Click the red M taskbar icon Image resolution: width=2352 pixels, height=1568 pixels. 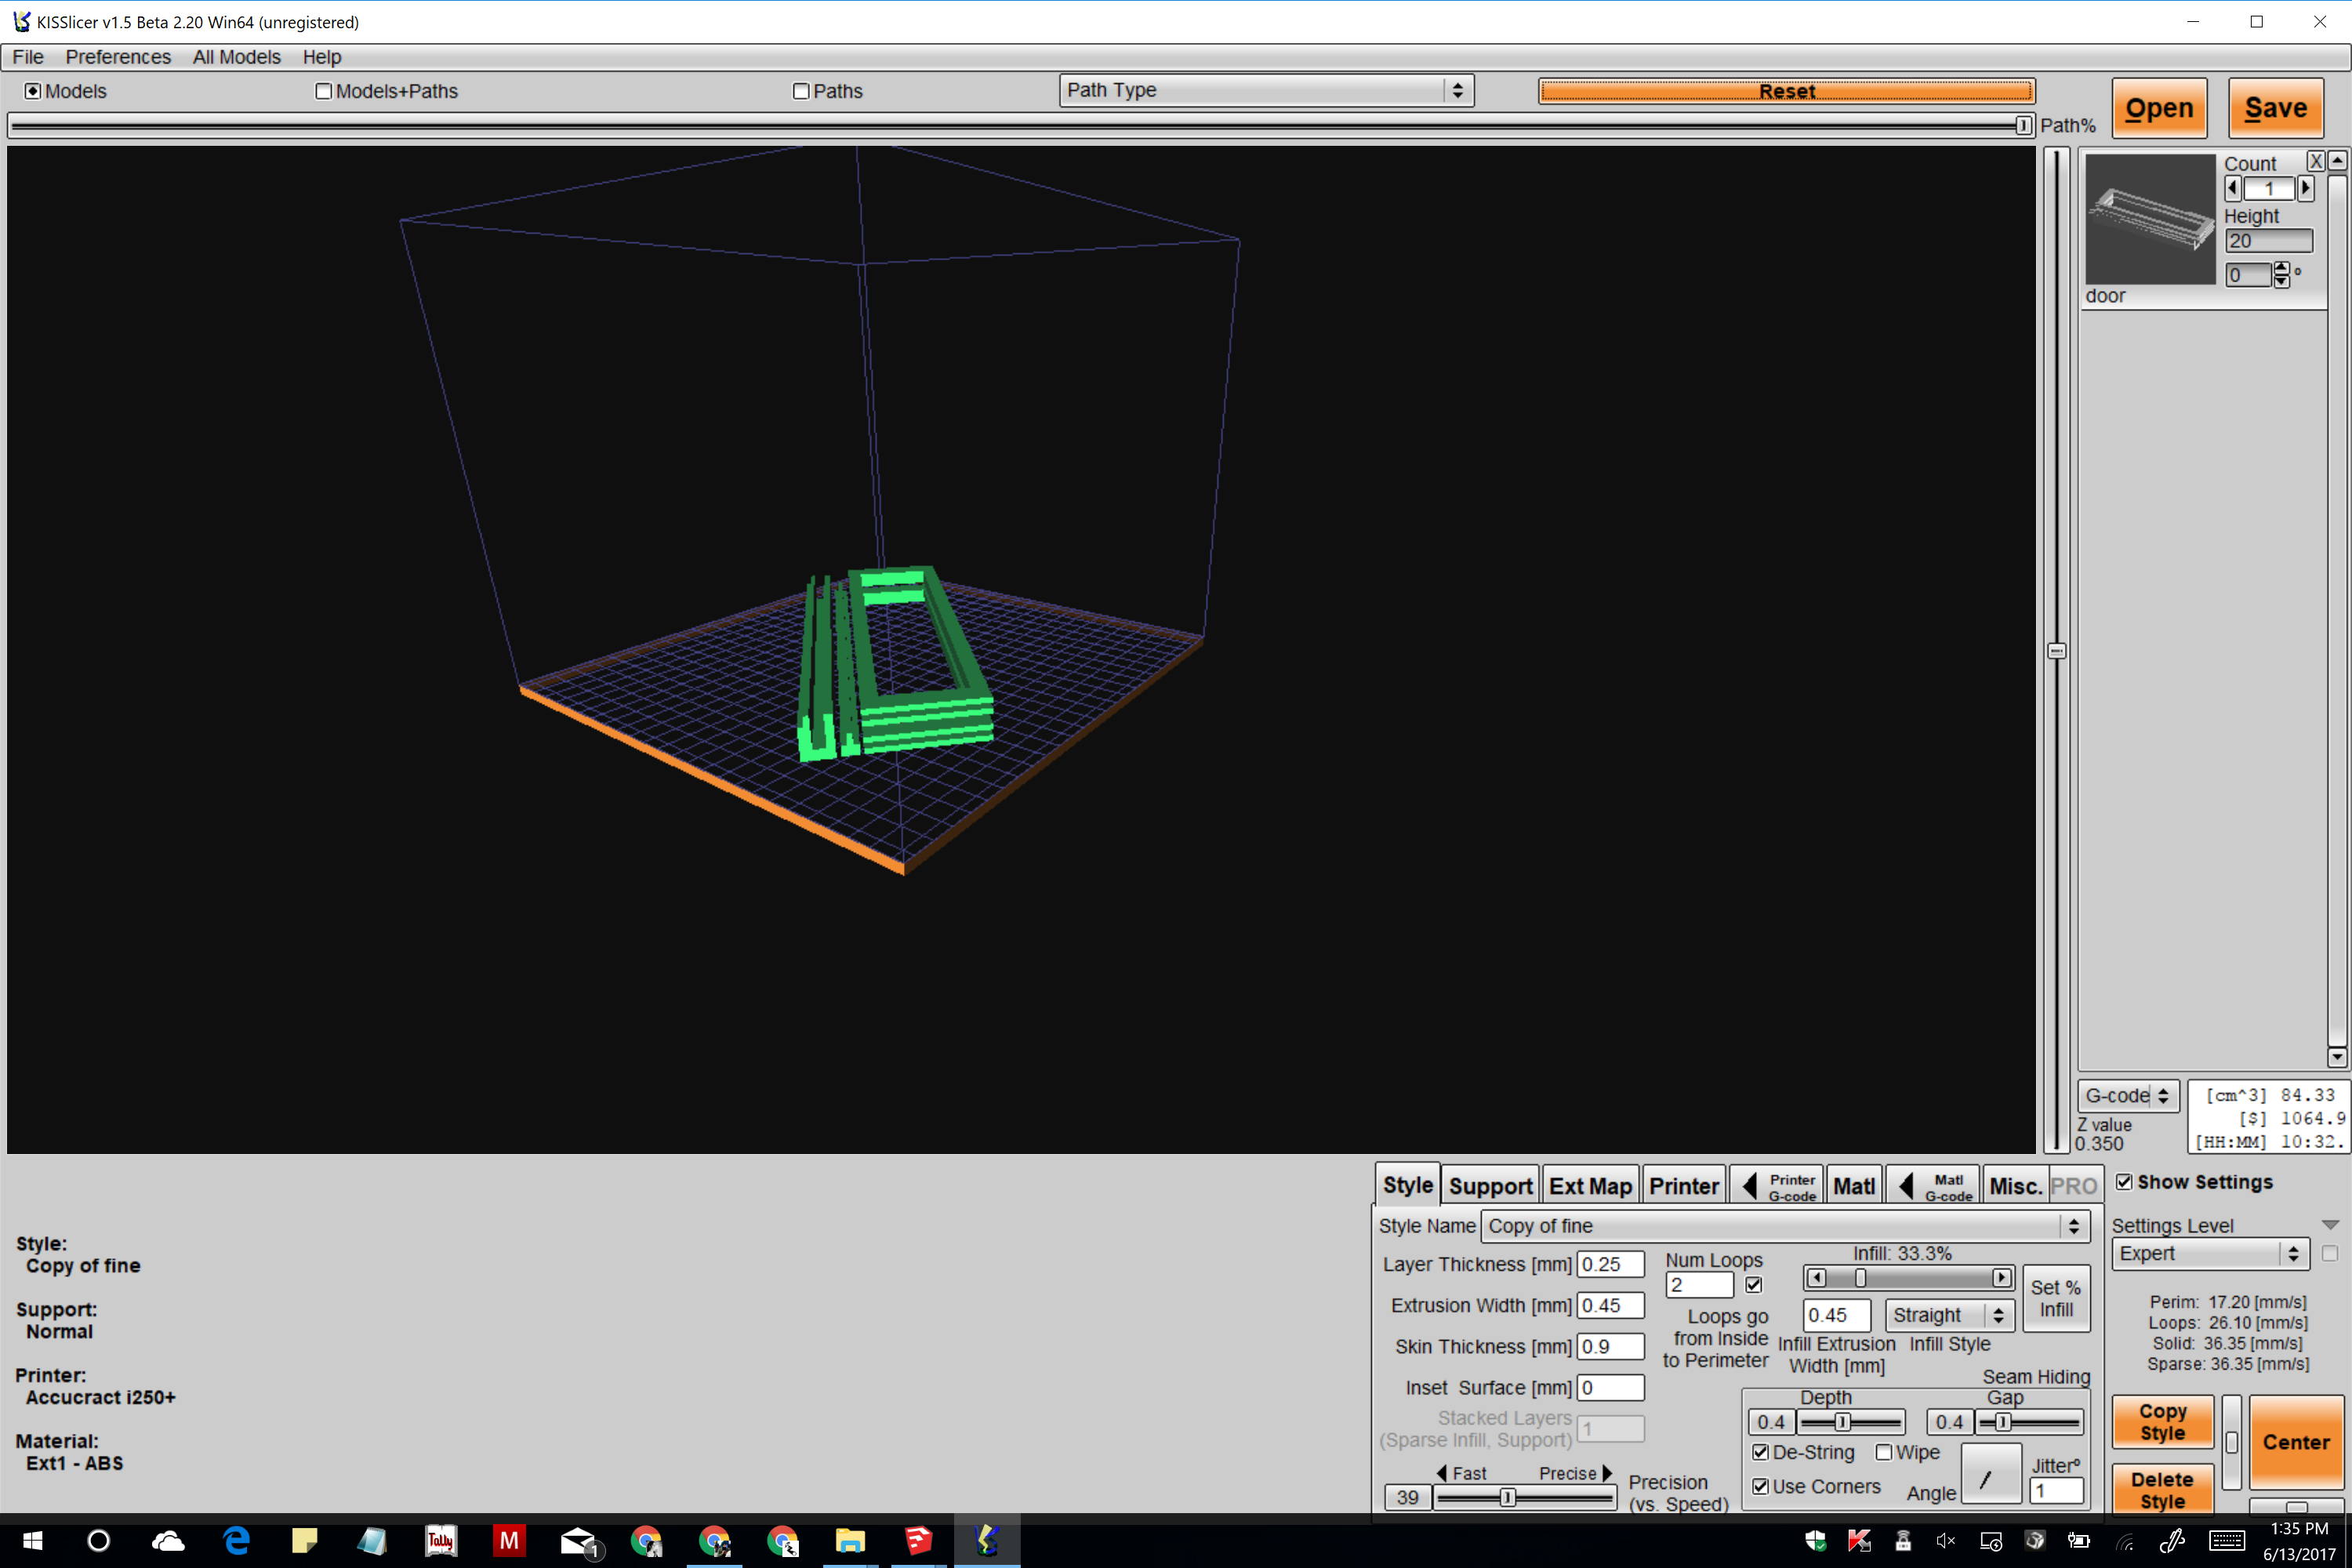coord(508,1541)
